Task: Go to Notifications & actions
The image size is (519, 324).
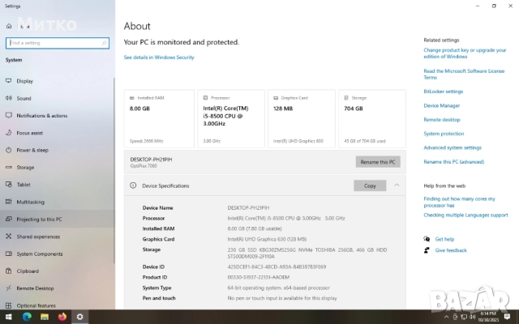Action: coord(41,116)
